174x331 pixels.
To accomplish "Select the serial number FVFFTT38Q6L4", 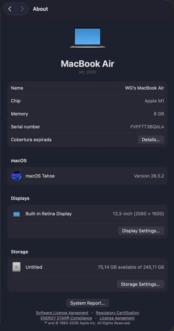I will [x=147, y=127].
